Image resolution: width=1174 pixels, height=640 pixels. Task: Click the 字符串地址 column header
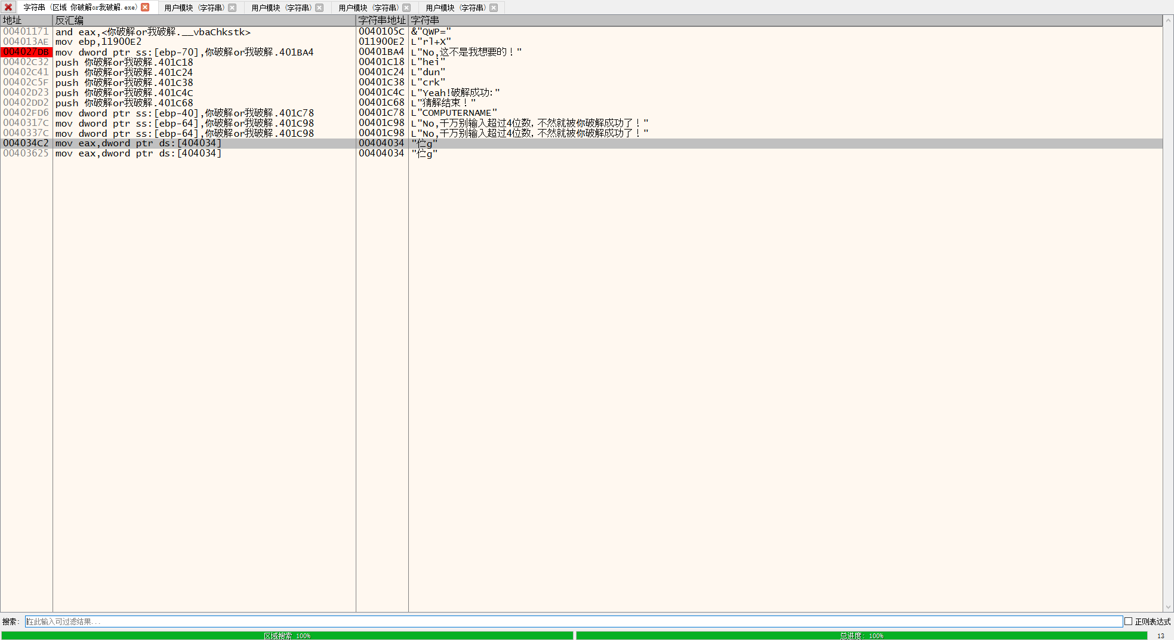point(381,20)
